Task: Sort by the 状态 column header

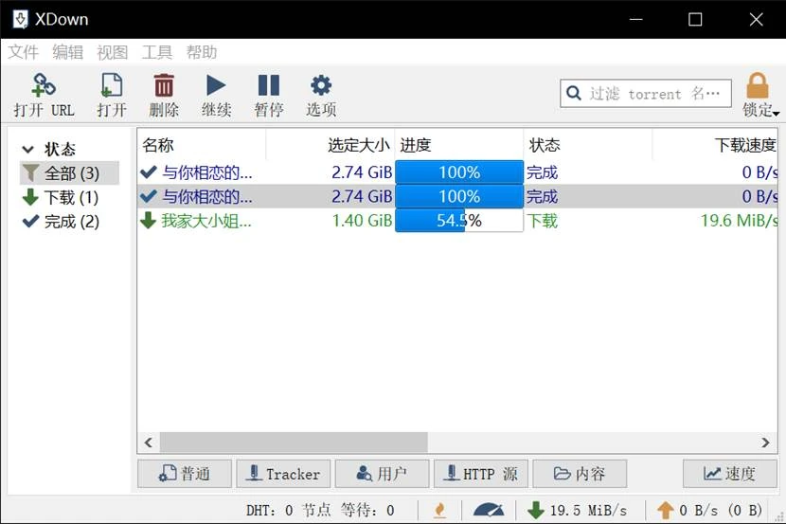Action: [588, 145]
